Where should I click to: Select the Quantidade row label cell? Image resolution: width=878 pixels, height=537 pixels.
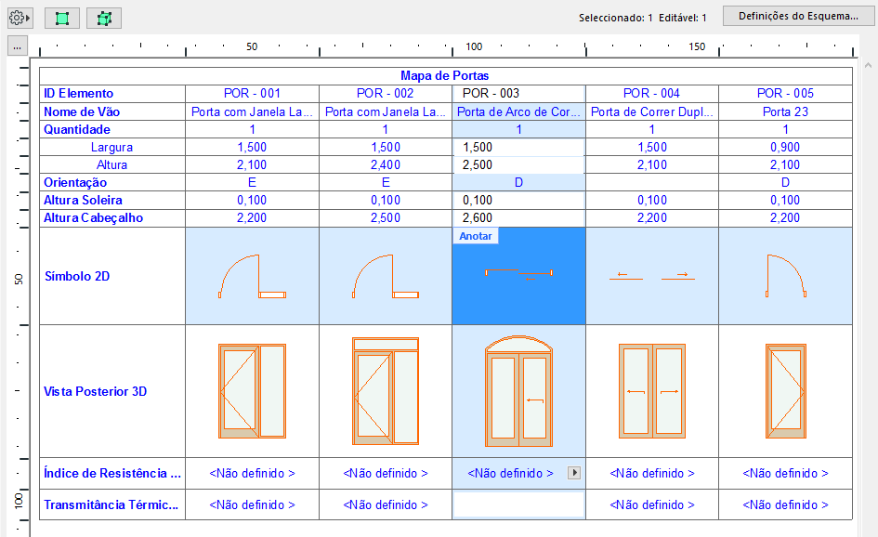tap(111, 129)
